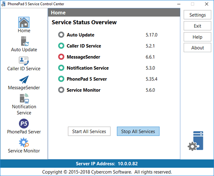Select the Notification Service name in the overview
214x176 pixels.
88,68
